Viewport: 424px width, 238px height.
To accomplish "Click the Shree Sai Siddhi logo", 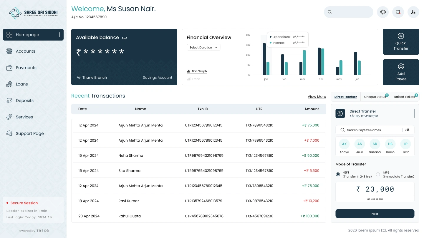I will pos(33,13).
